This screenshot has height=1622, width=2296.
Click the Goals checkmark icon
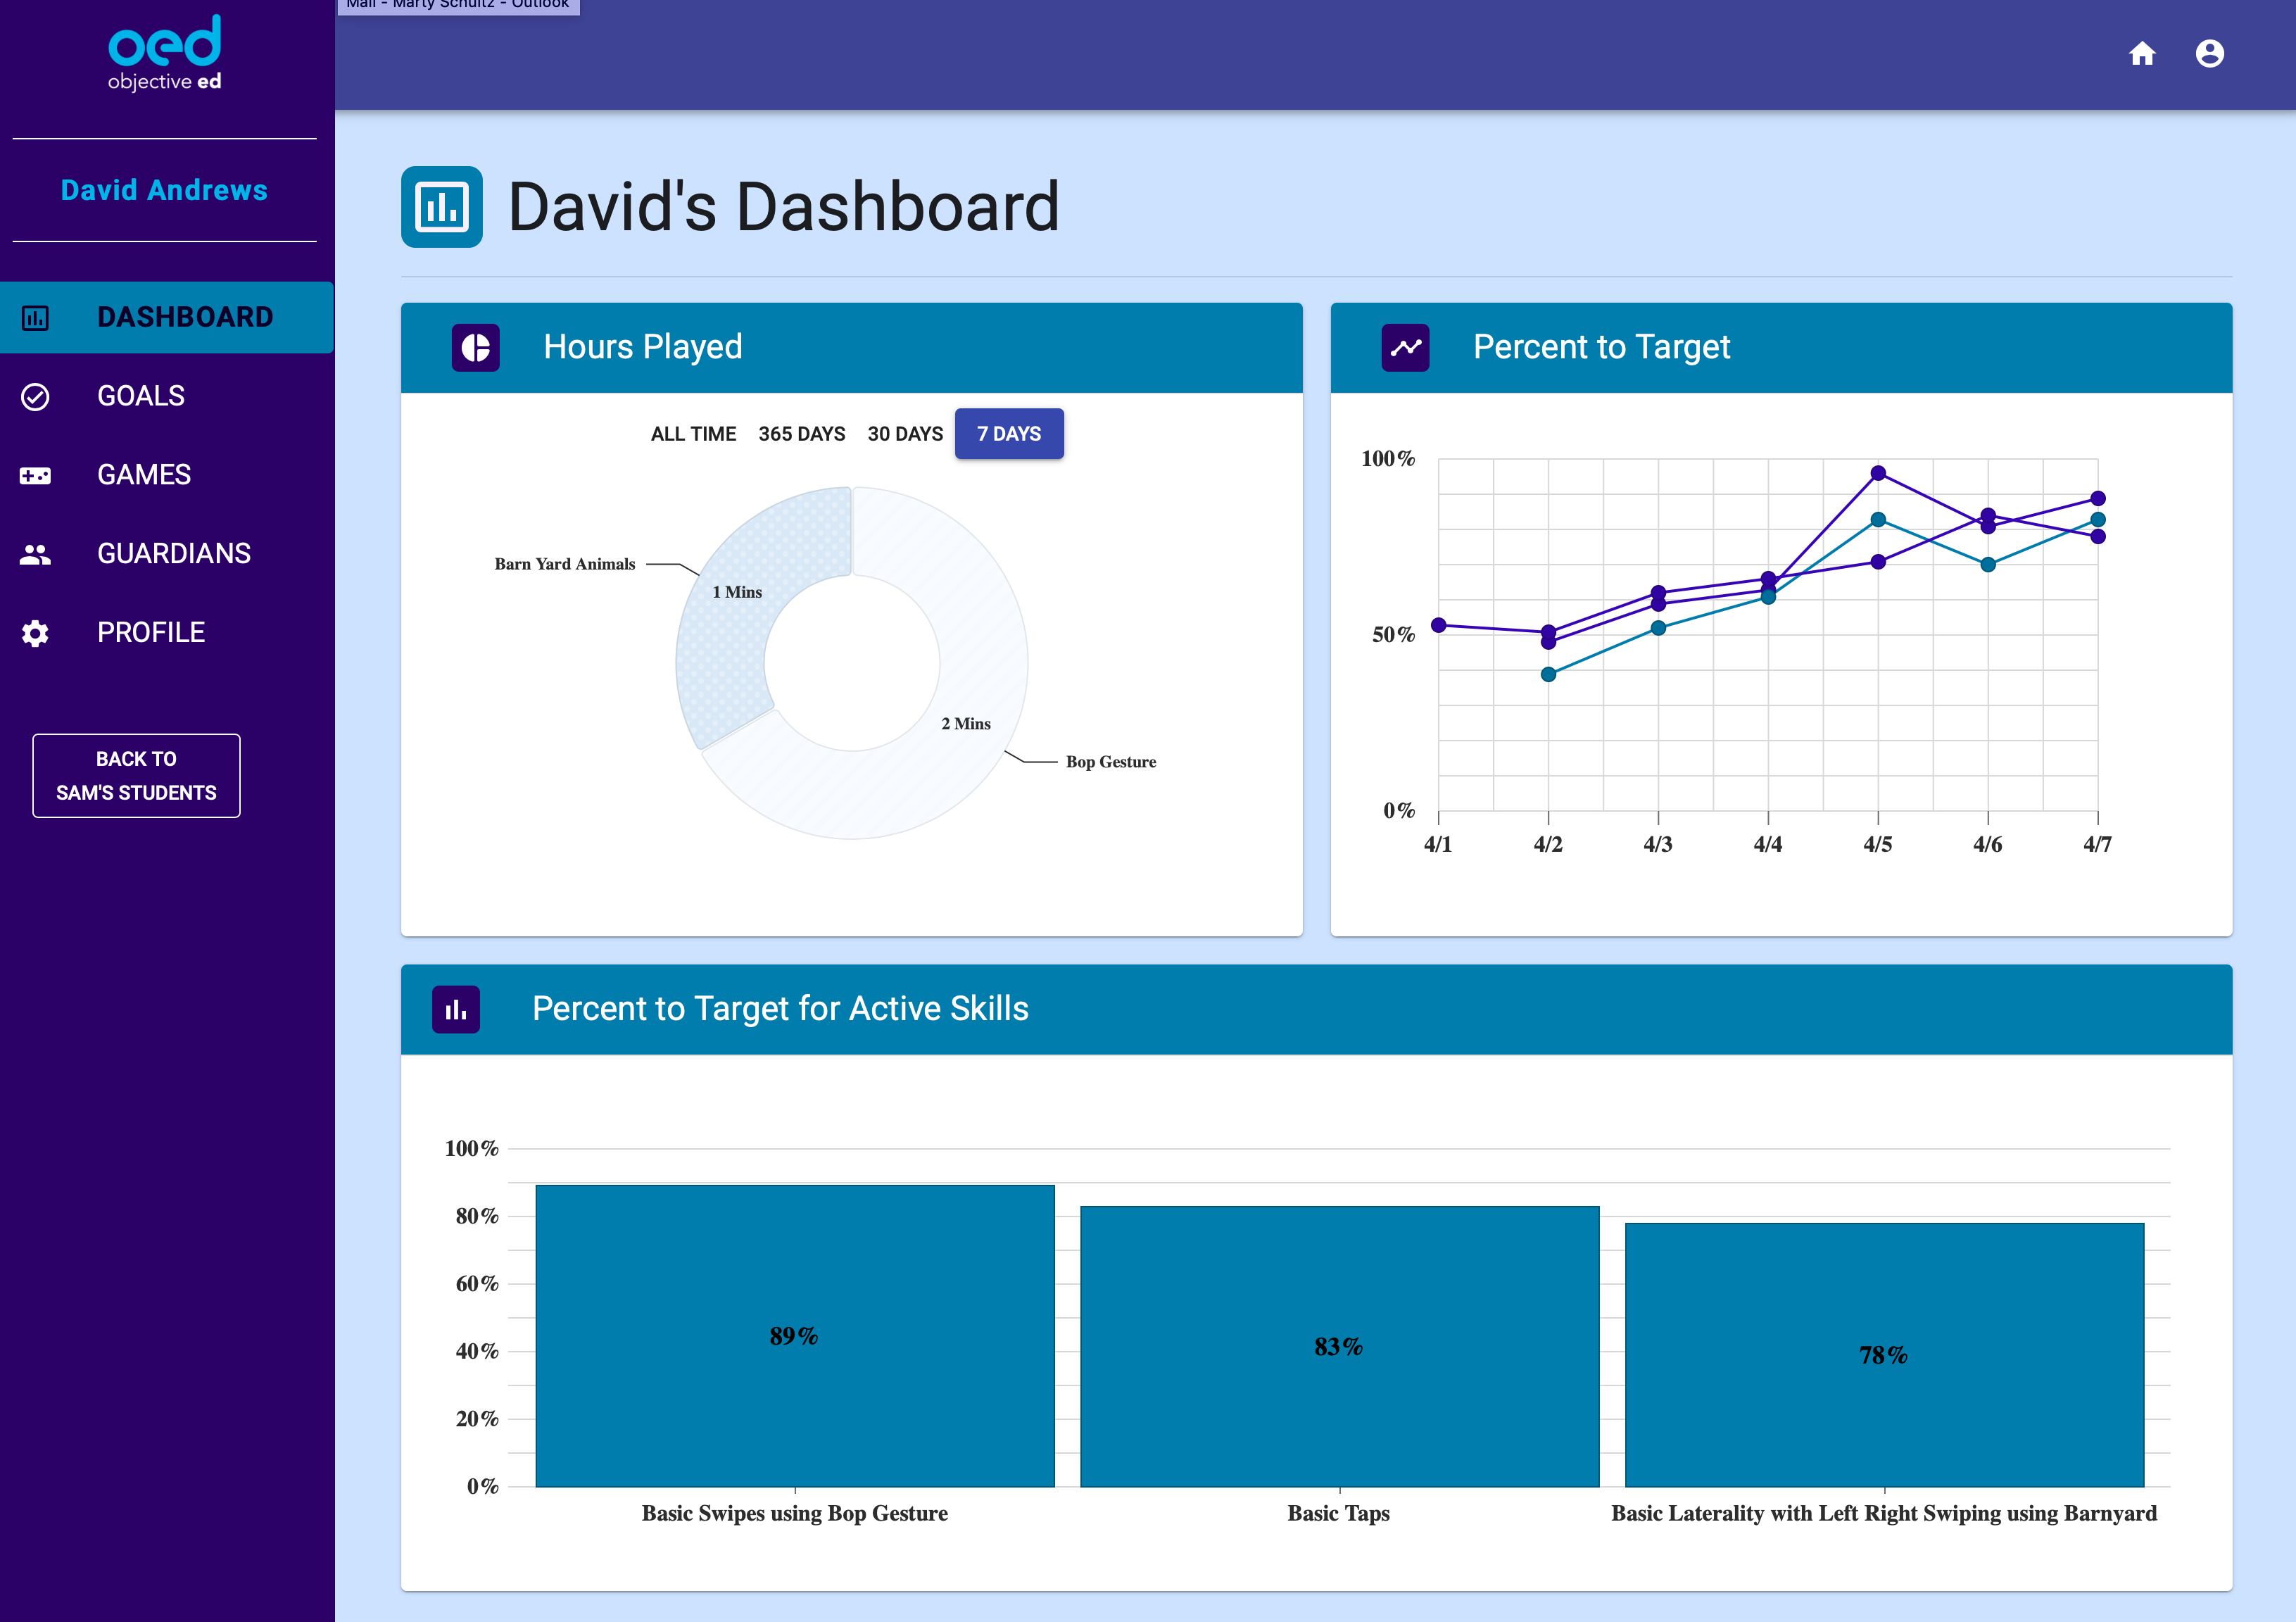(35, 397)
